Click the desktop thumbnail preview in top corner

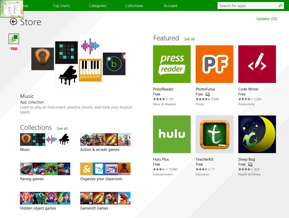[x=12, y=9]
